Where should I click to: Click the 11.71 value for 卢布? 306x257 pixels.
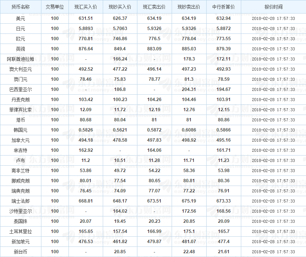(189, 160)
